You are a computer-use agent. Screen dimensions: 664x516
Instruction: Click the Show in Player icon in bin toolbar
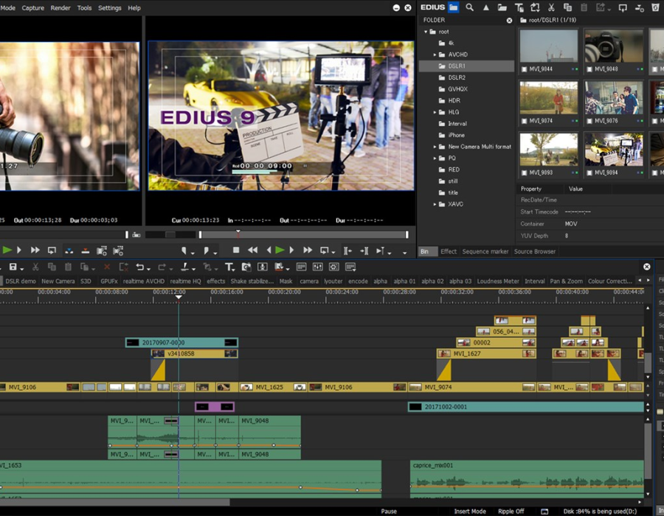(x=623, y=7)
